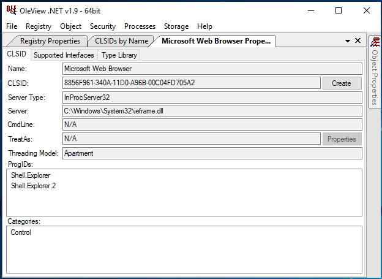Open the File menu
Screen dimensions: 382x279
click(x=12, y=26)
